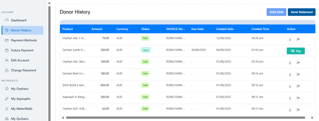Click the 30/08/2025 due date cell
This screenshot has width=319, height=121.
point(199,50)
